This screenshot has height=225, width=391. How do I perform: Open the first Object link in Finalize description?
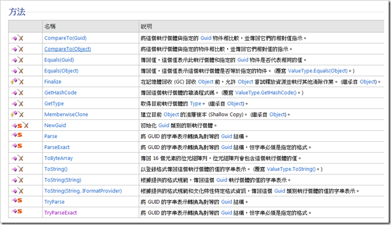(x=206, y=82)
